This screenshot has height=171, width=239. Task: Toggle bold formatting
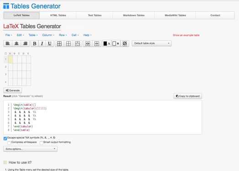tap(35, 44)
